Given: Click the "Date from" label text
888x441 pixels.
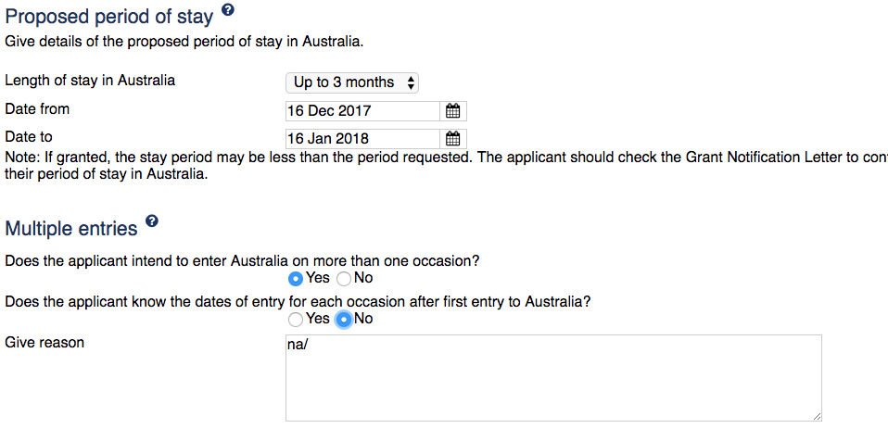Looking at the screenshot, I should coord(37,109).
